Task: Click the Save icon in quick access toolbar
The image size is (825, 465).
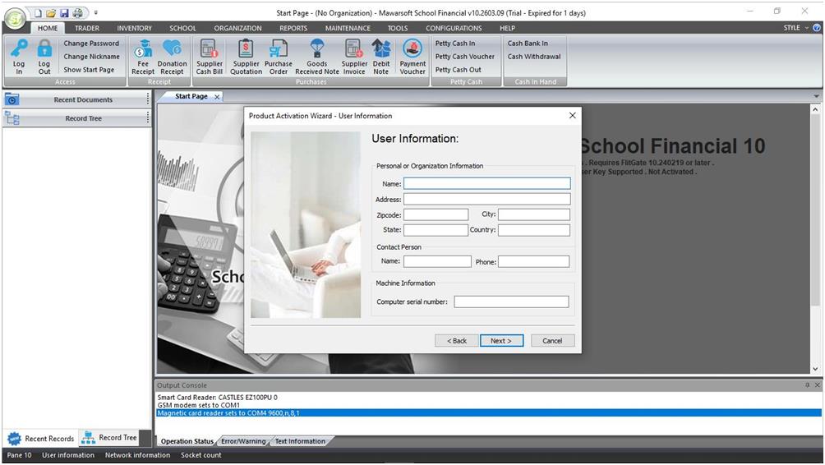Action: point(64,13)
